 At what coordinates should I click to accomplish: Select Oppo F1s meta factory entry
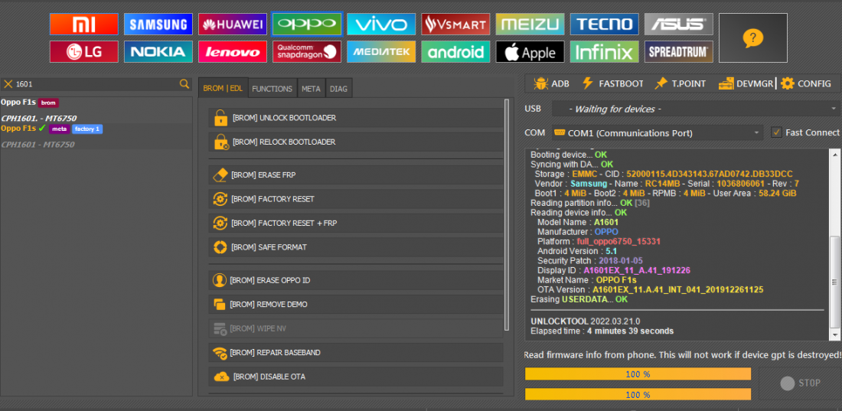tap(96, 136)
